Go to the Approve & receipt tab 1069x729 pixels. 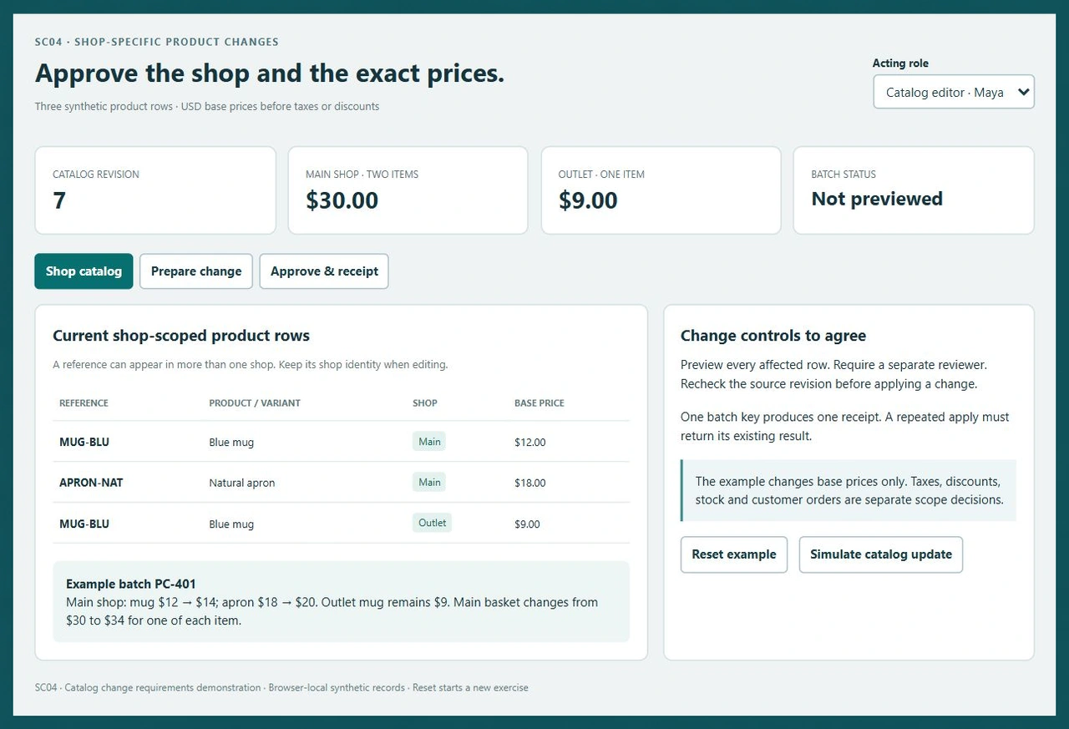(x=324, y=271)
